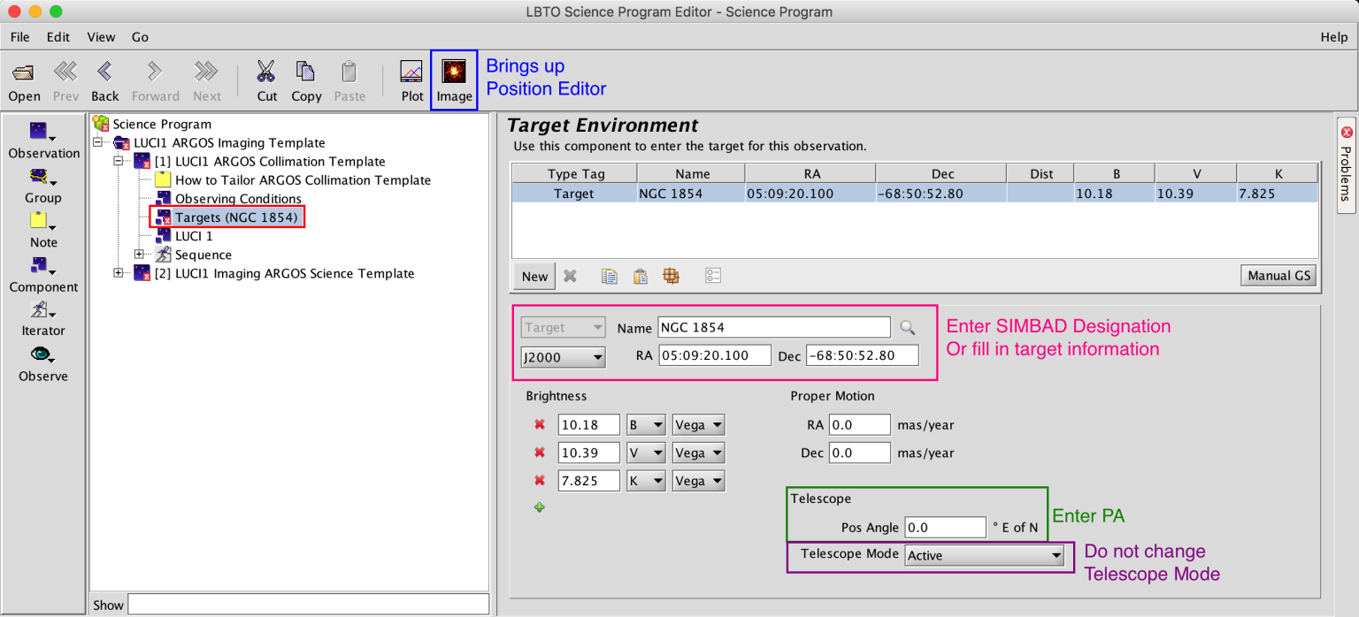
Task: Open the Edit menu
Action: 58,37
